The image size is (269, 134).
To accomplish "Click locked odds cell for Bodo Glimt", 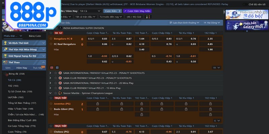I will [x=98, y=110].
